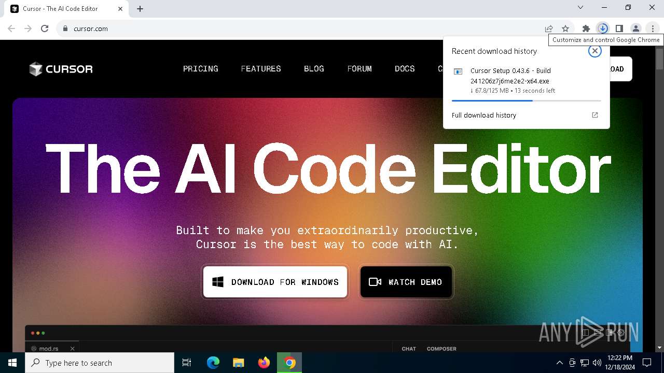Screen dimensions: 664x373
Task: Open Full download history link
Action: tap(484, 115)
